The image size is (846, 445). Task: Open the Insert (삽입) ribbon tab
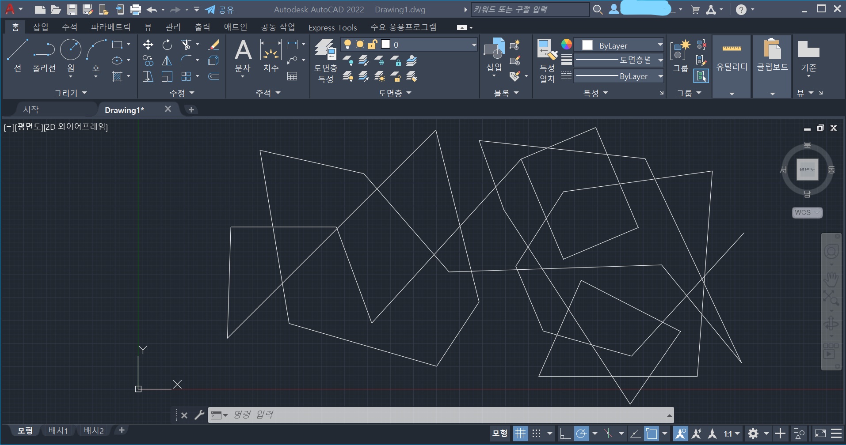point(41,27)
